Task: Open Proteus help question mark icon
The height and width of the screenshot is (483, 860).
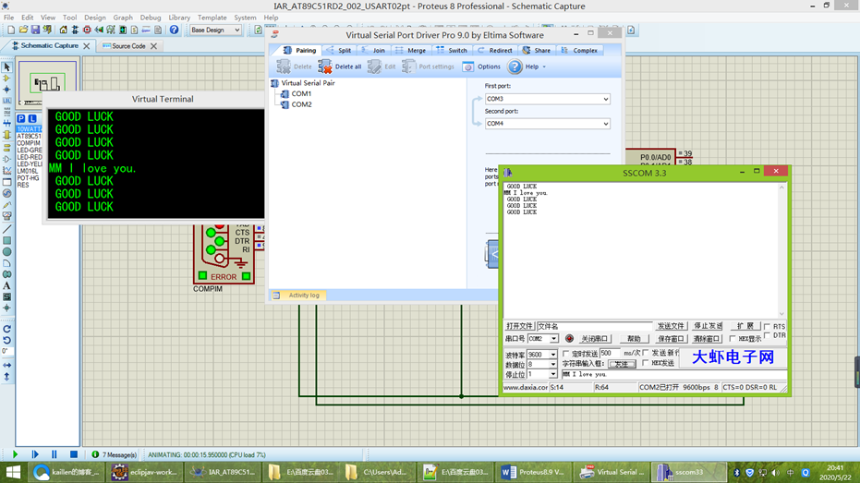Action: 174,30
